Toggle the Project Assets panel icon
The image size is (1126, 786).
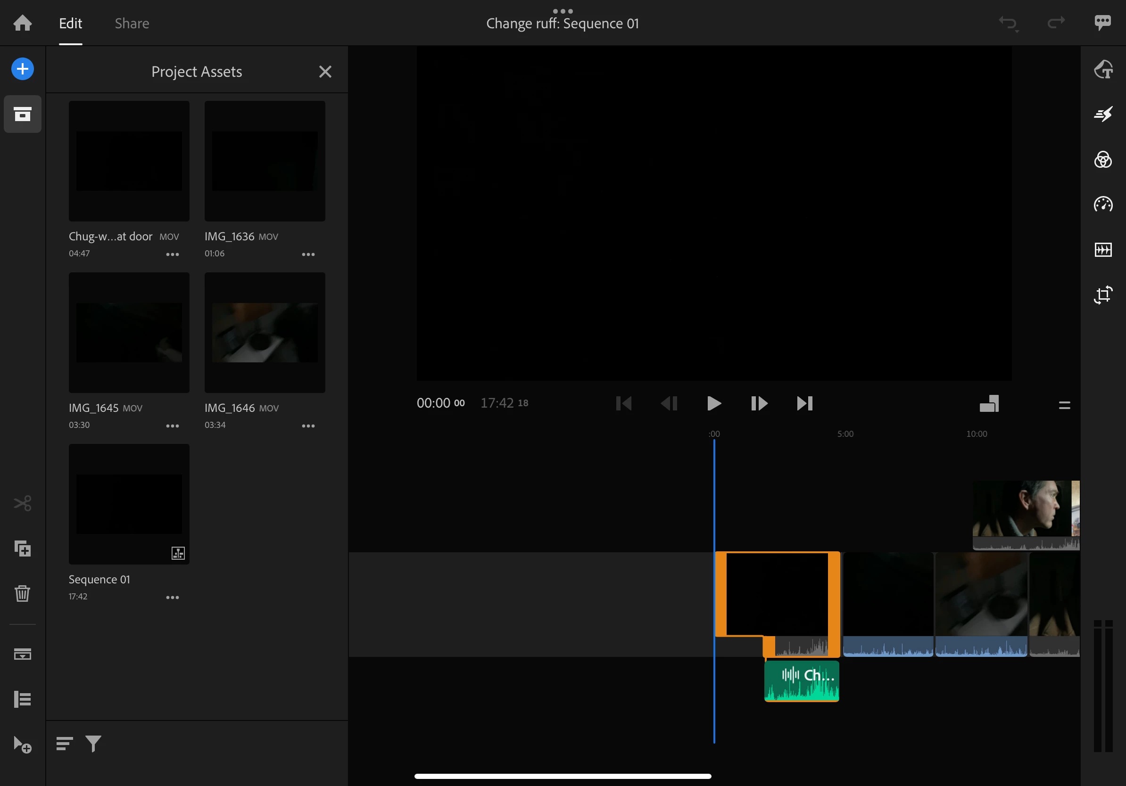click(23, 114)
